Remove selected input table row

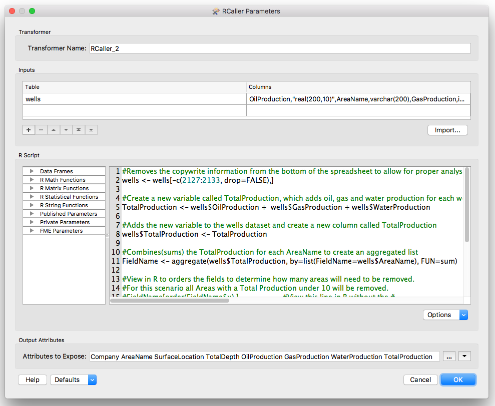[41, 130]
